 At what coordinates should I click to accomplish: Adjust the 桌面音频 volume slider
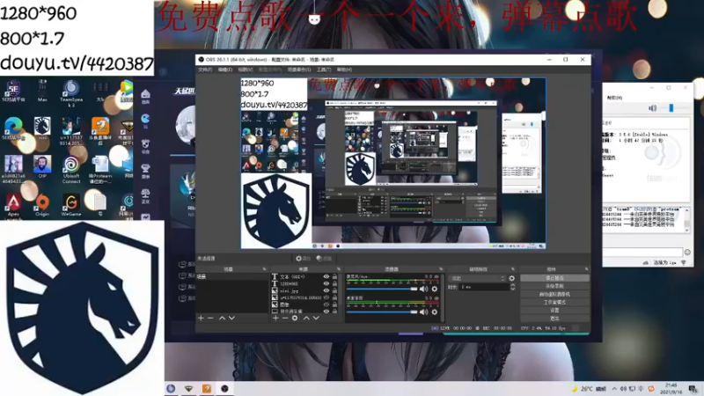point(382,312)
